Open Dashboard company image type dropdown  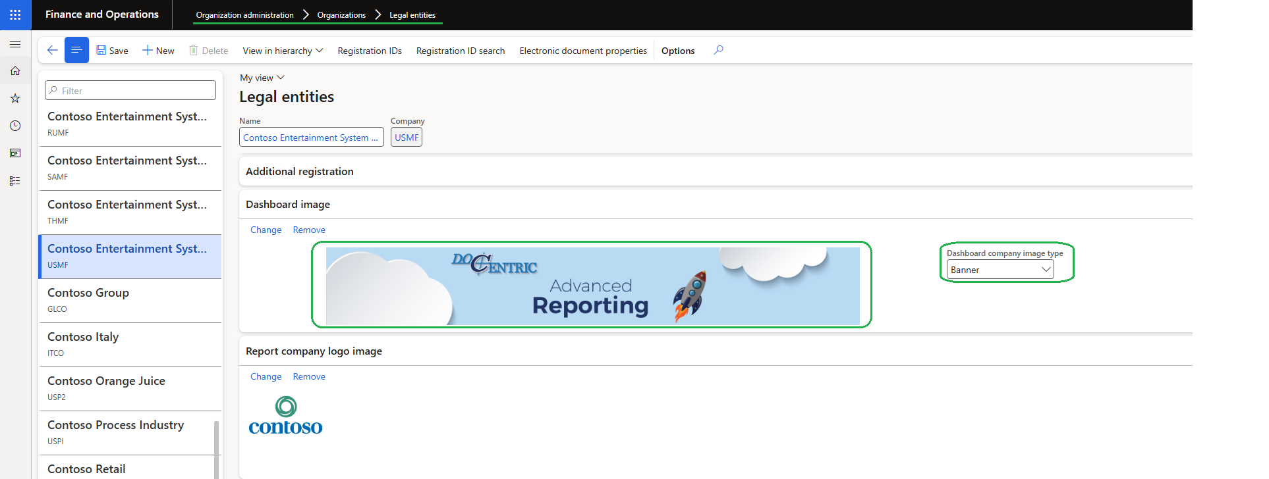(1000, 269)
